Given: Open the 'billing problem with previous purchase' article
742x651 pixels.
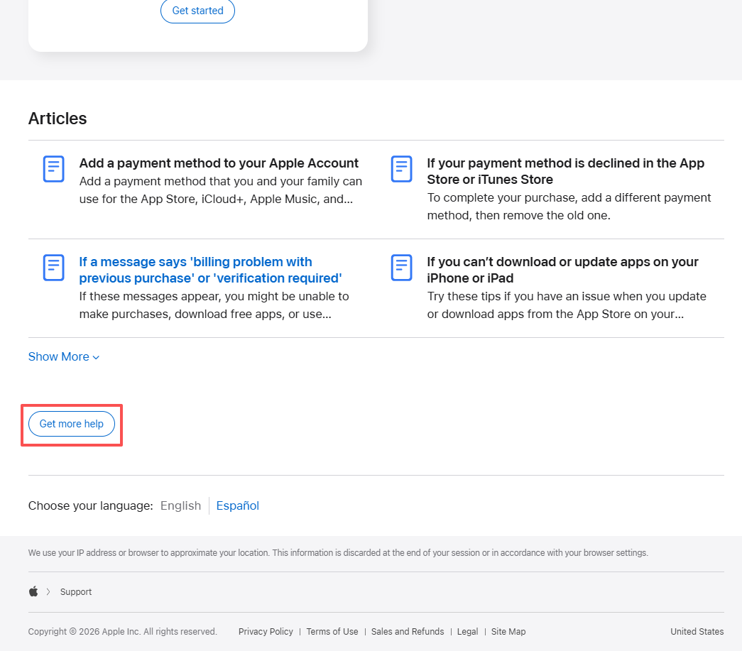Looking at the screenshot, I should click(x=210, y=270).
